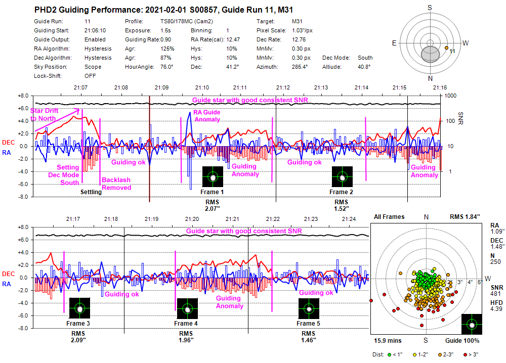The width and height of the screenshot is (506, 363).
Task: Click the green '< 1"' legend dot
Action: [389, 354]
